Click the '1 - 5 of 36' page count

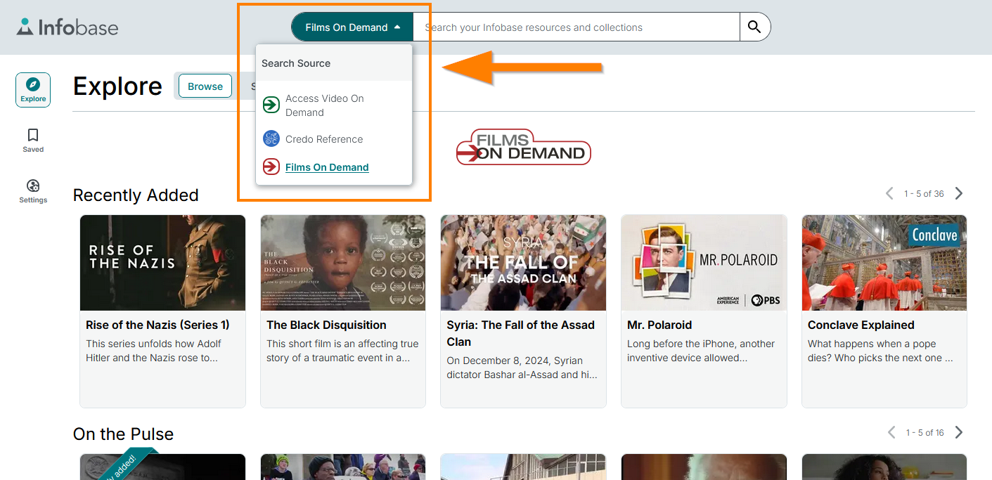tap(924, 194)
